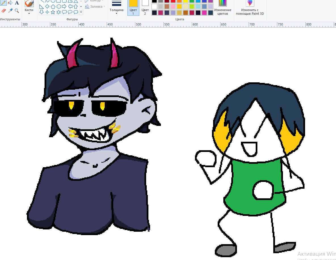Choose the pentagon shape

coord(53,7)
